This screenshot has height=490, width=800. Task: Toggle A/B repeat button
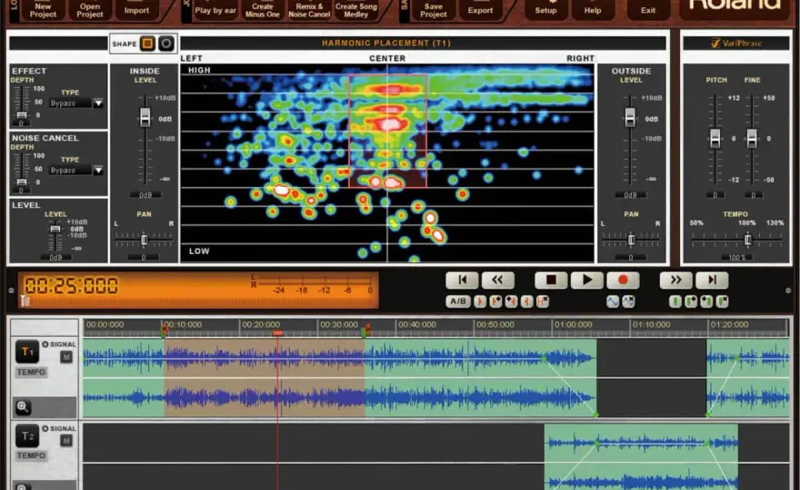click(x=458, y=301)
